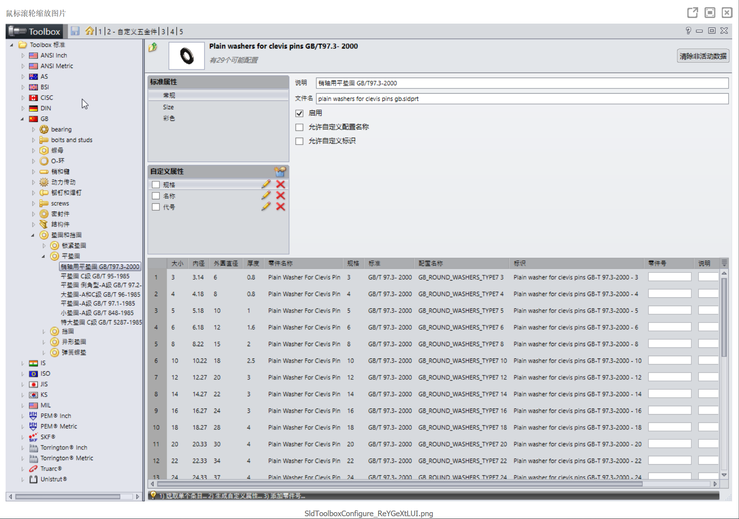739x519 pixels.
Task: Select 小垫圈-A级 GB/T 848-1985 item
Action: coord(97,313)
